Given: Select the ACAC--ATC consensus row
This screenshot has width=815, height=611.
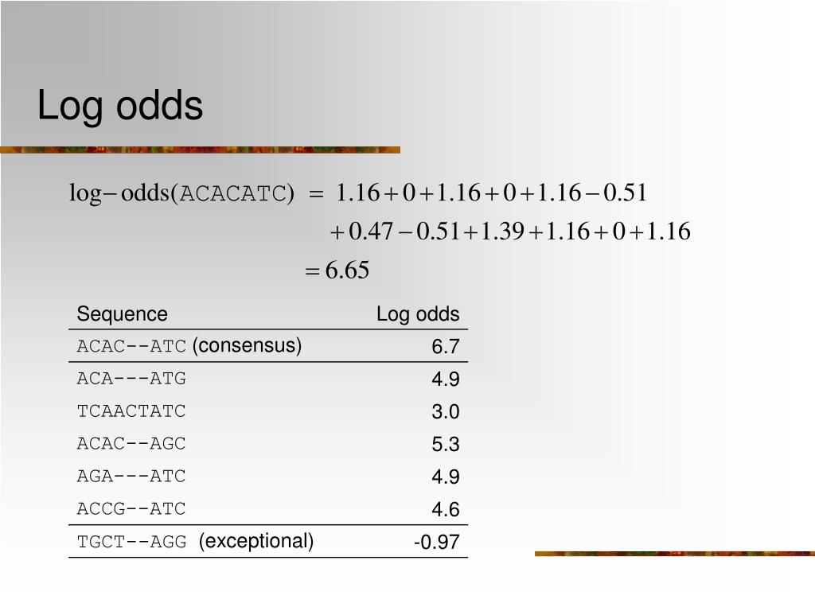Looking at the screenshot, I should [x=268, y=346].
